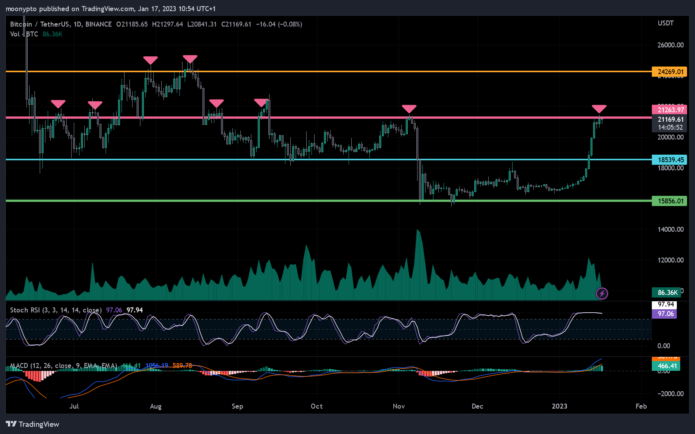This screenshot has height=434, width=695.
Task: Click the blue 1056.19 MACD value
Action: click(157, 366)
